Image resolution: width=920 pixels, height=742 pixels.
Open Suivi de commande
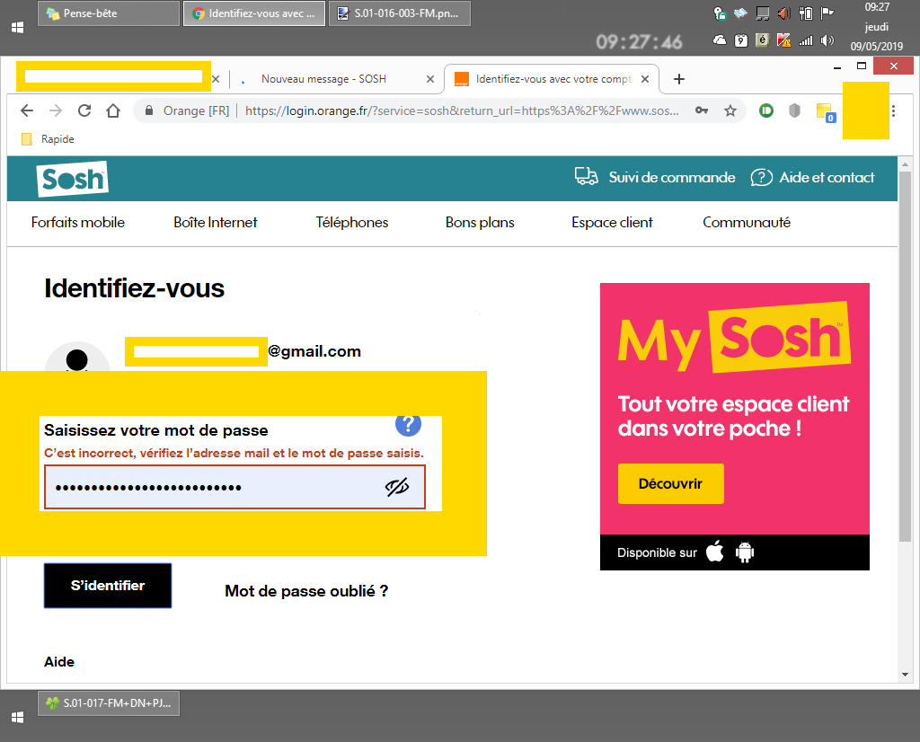tap(655, 177)
